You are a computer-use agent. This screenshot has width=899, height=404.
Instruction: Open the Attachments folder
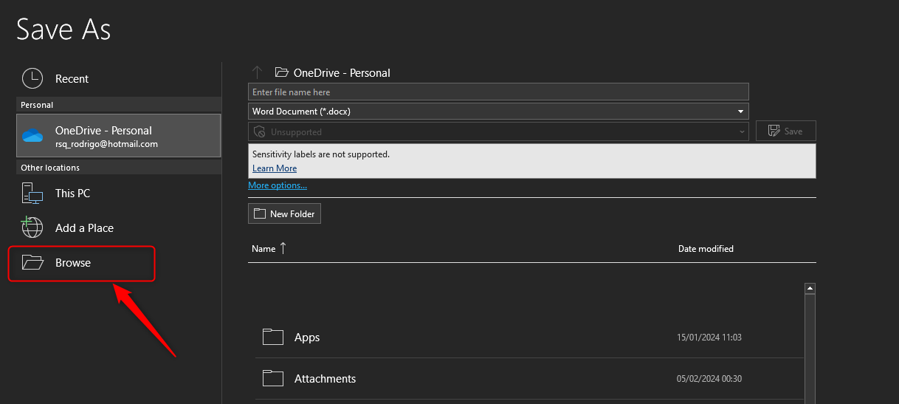click(x=528, y=379)
